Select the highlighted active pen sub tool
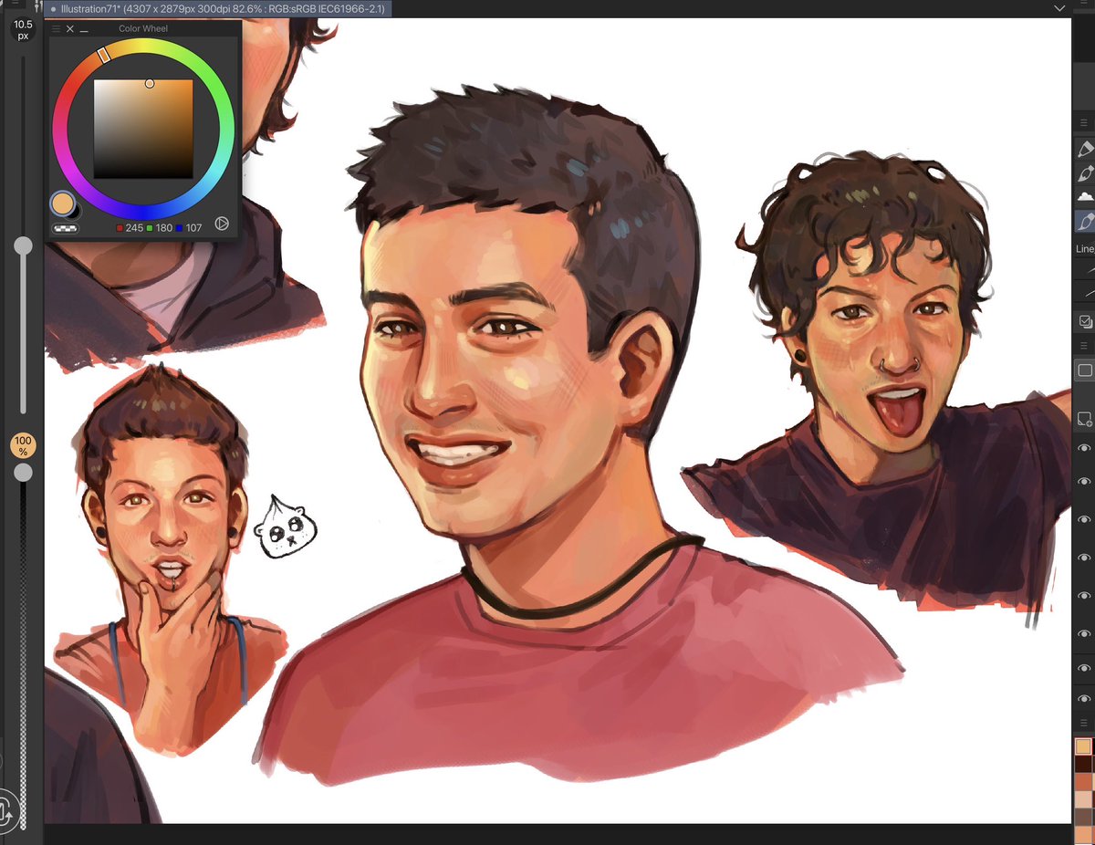This screenshot has height=845, width=1095. tap(1085, 221)
